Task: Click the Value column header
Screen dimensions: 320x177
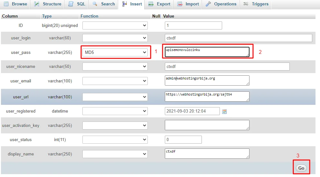Action: [x=169, y=16]
